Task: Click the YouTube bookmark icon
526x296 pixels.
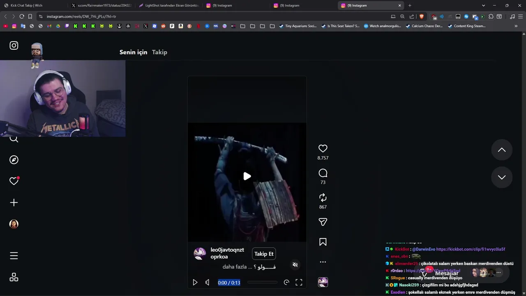Action: [x=5, y=26]
